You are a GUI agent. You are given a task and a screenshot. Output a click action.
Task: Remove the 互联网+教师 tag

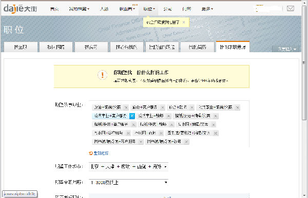click(x=161, y=133)
